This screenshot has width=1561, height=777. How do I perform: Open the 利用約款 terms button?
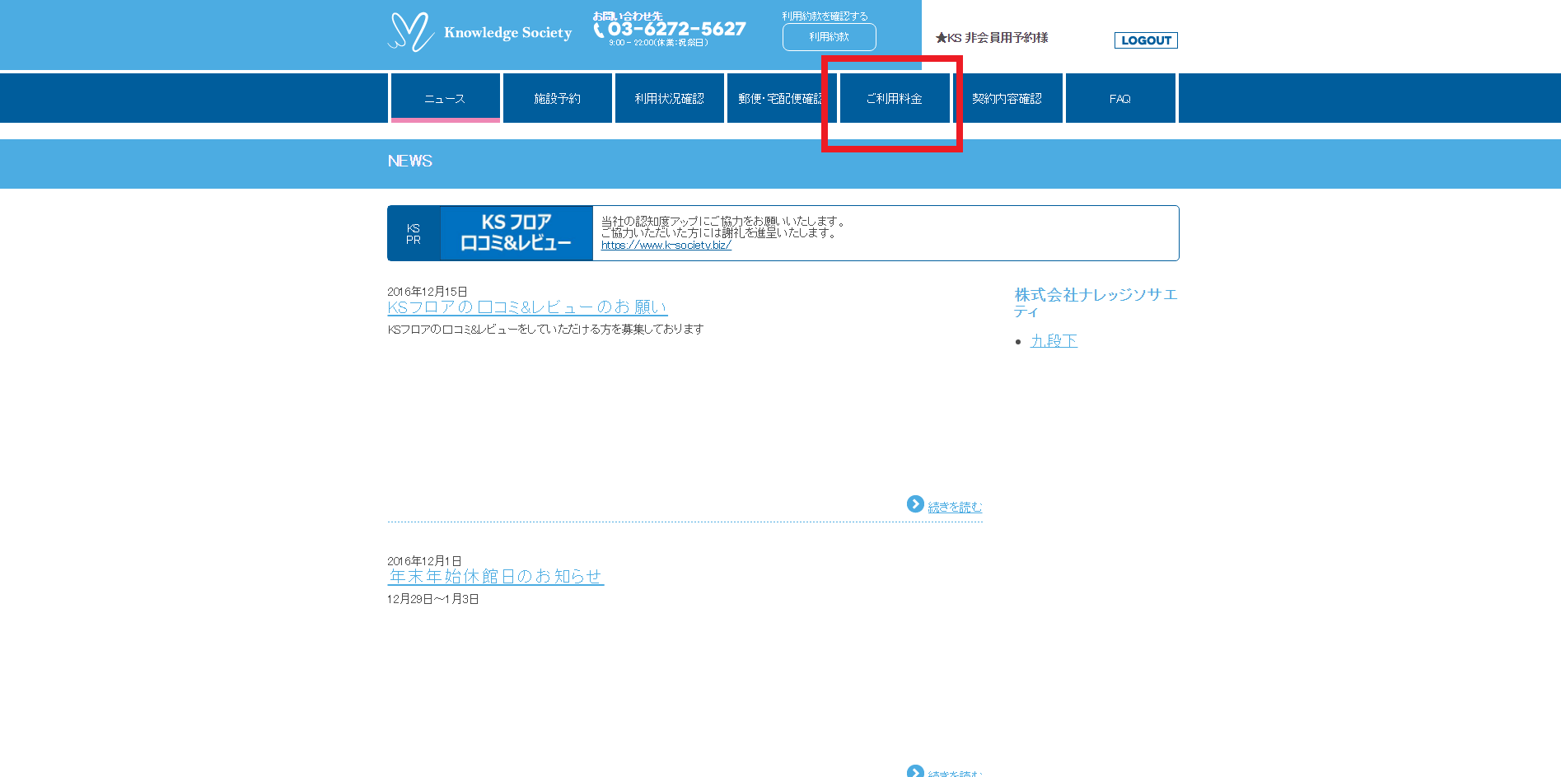click(829, 37)
